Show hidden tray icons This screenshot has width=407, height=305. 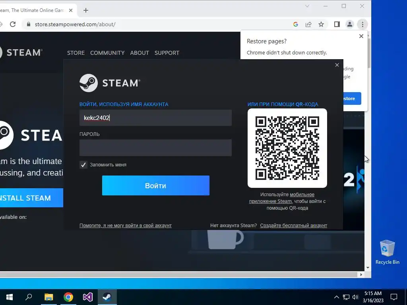336,297
